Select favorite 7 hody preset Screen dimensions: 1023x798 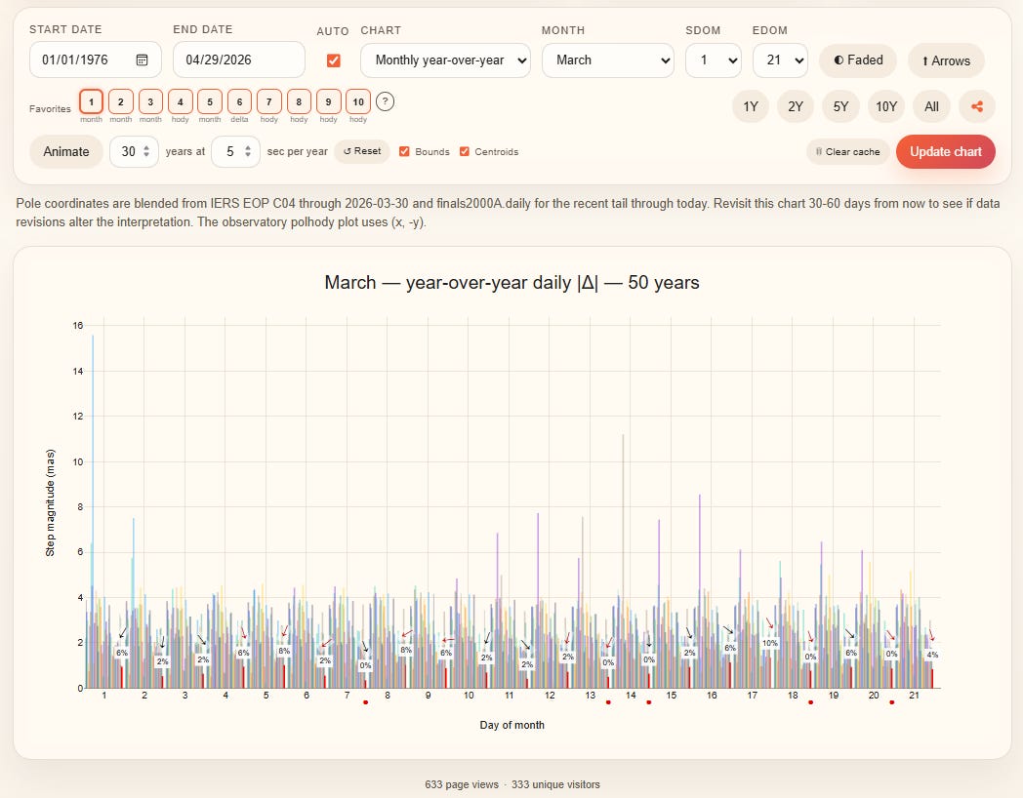[268, 101]
